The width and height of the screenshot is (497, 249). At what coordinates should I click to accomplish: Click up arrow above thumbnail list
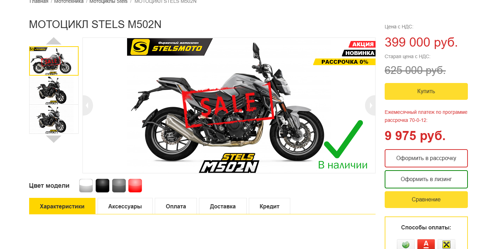pos(54,41)
